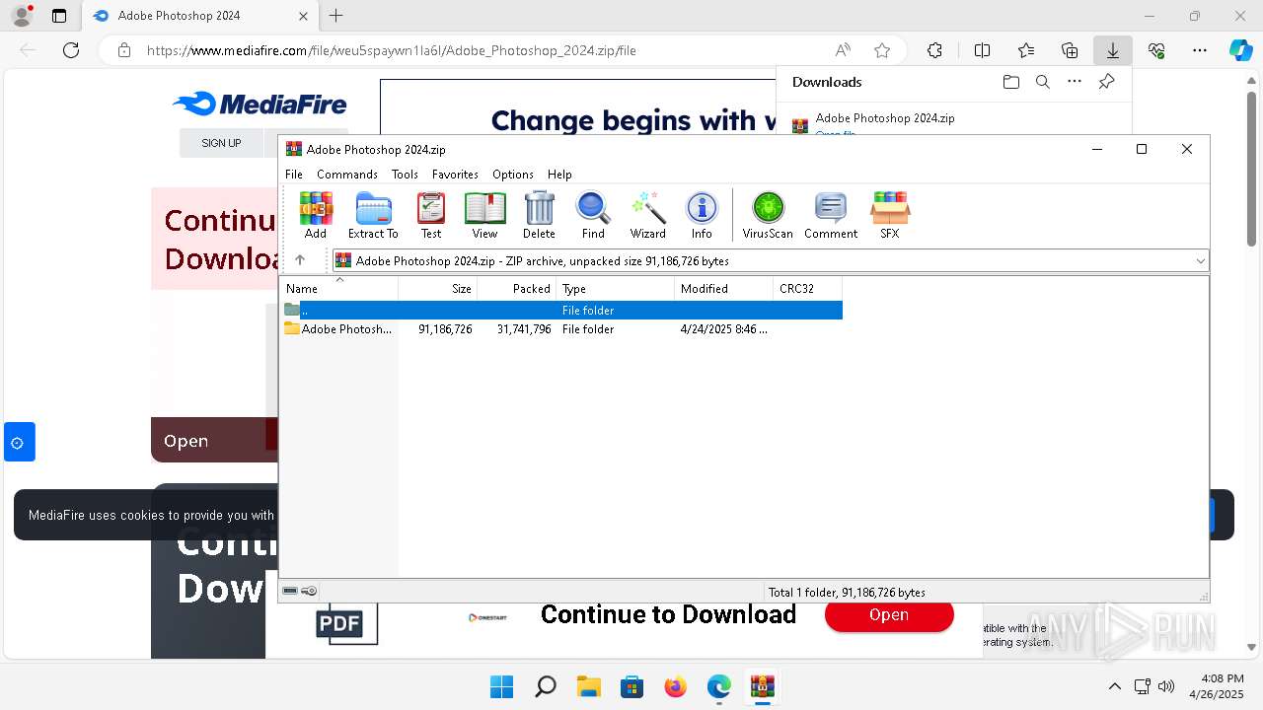Viewport: 1263px width, 710px height.
Task: Click the red Open ad button
Action: 889,614
